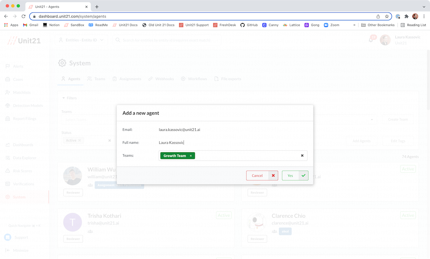The height and width of the screenshot is (259, 430).
Task: Open the Reading List
Action: click(x=413, y=25)
